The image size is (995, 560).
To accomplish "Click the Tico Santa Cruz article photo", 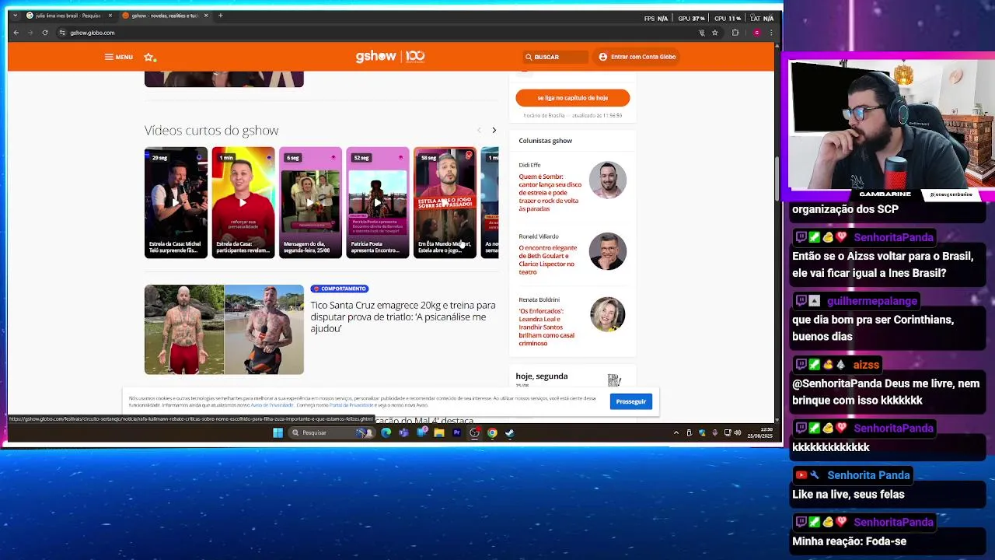I will (224, 330).
